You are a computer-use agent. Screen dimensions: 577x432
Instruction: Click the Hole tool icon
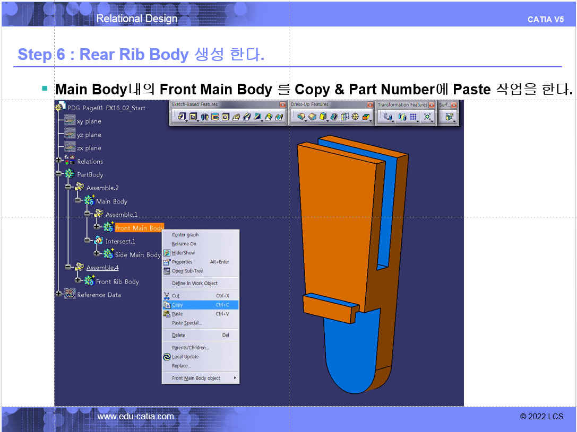pos(226,117)
